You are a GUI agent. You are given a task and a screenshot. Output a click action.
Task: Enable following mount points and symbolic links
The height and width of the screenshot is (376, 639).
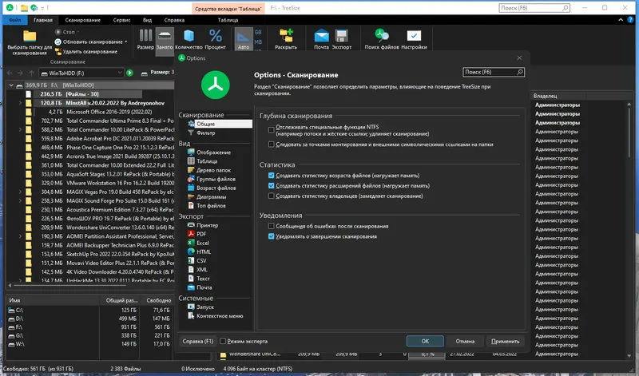pos(271,144)
